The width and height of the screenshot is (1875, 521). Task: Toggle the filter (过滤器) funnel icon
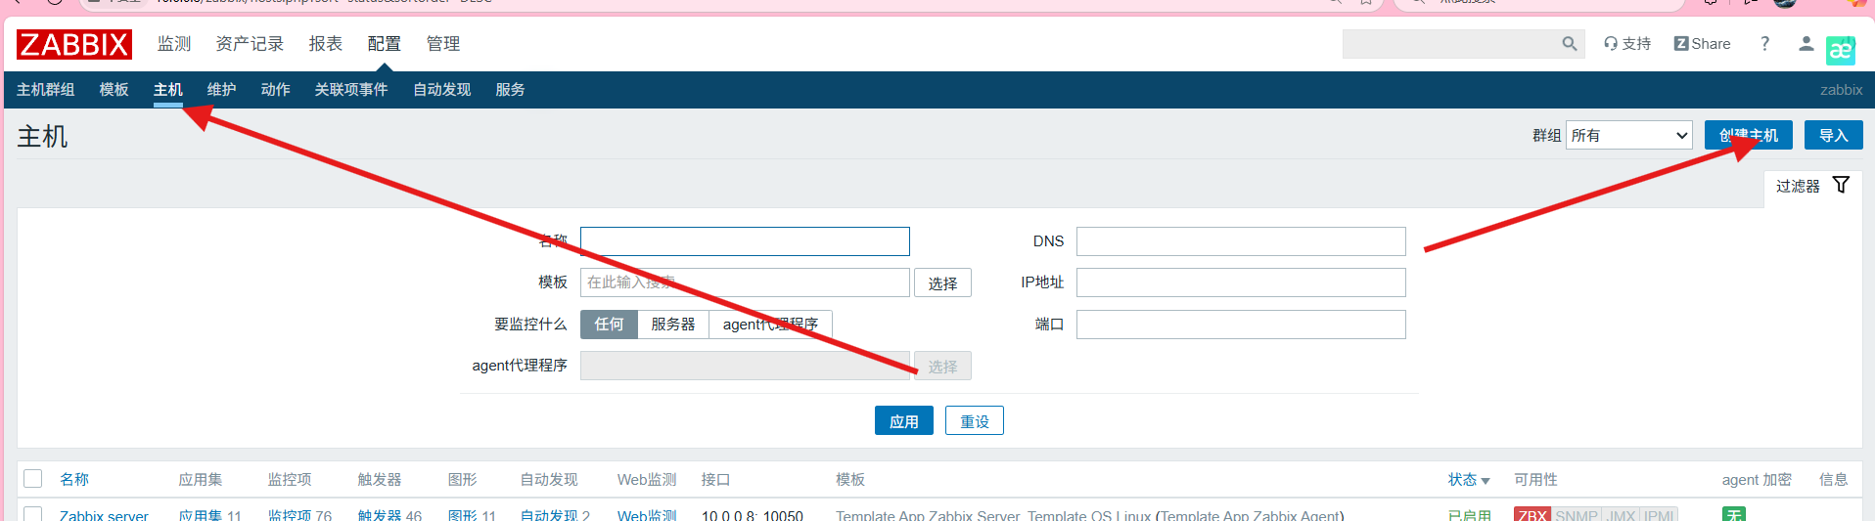pos(1841,185)
